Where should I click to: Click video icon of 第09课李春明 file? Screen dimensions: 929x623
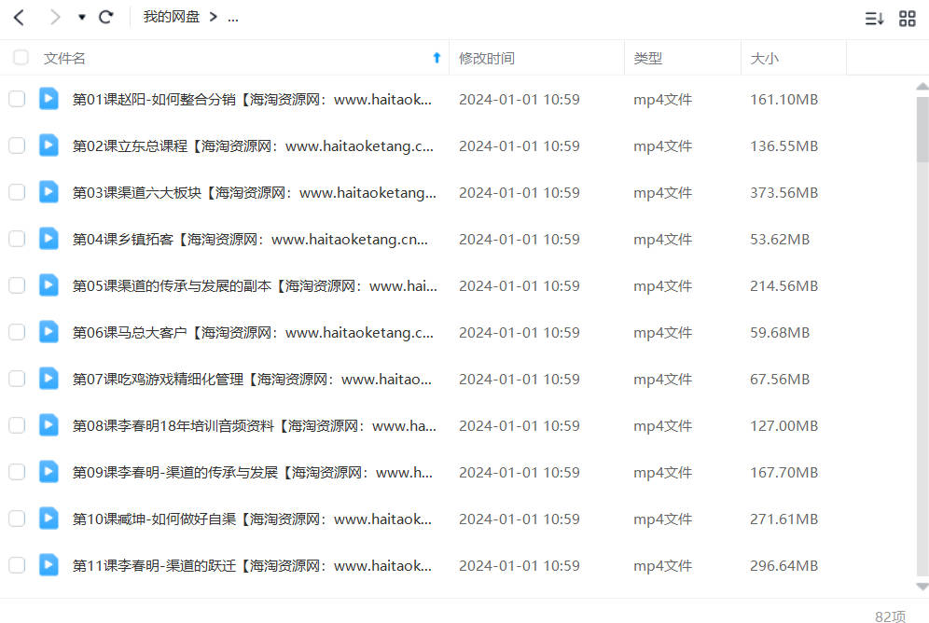pos(49,472)
